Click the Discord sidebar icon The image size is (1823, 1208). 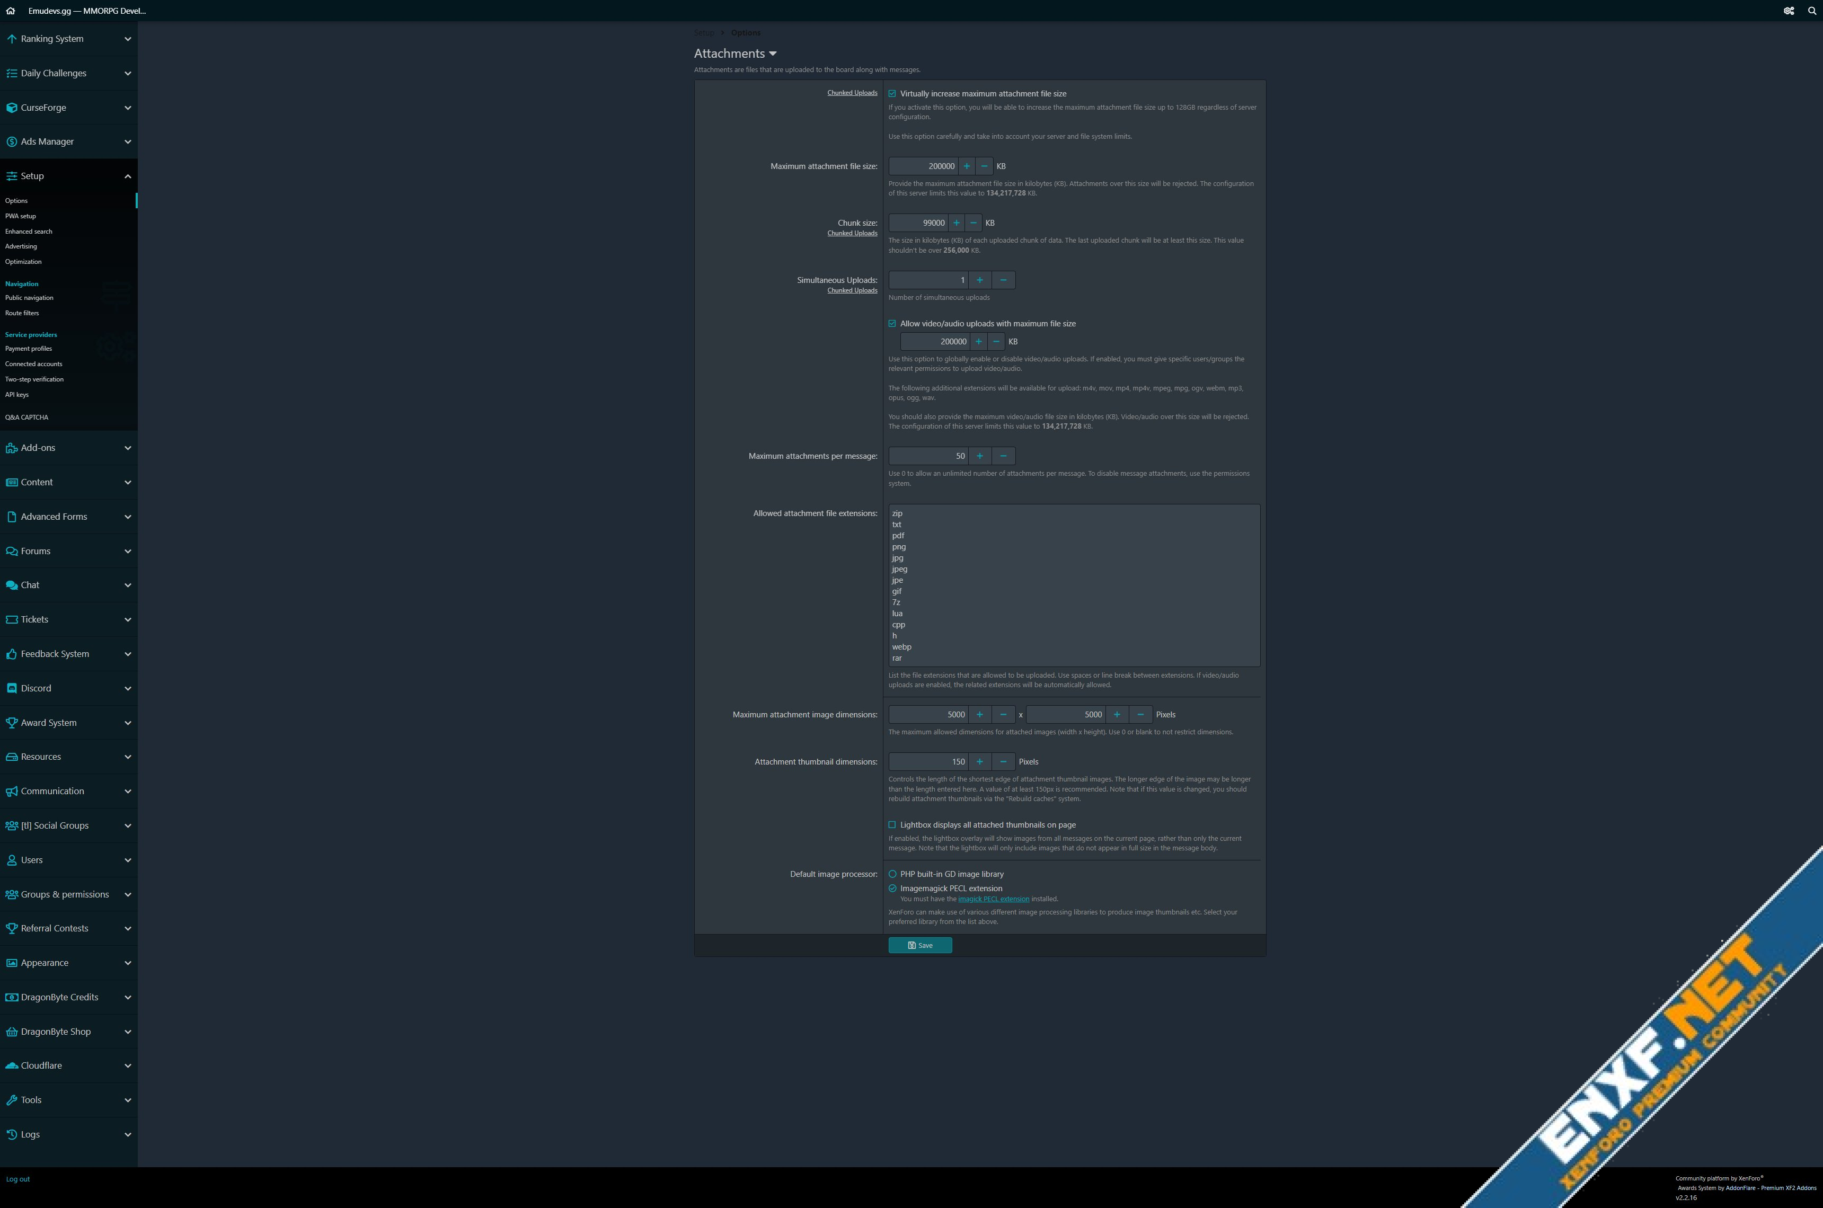pos(11,689)
